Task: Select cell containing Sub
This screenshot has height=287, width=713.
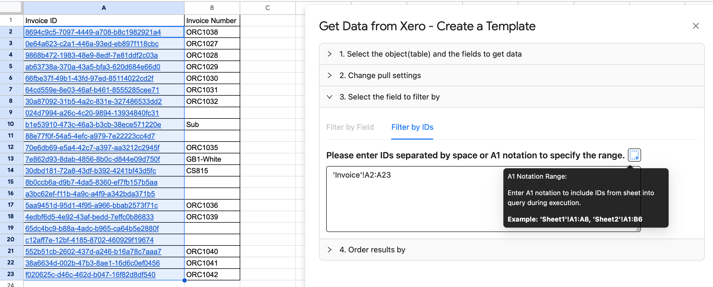Action: click(x=212, y=125)
